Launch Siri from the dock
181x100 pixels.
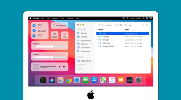[52, 80]
